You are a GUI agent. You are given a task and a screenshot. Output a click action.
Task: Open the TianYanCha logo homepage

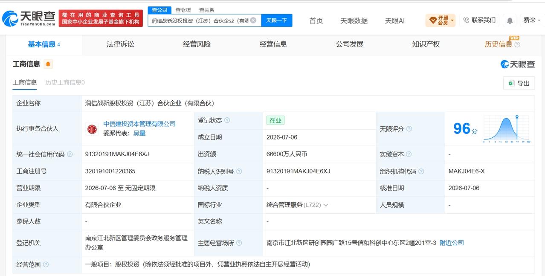click(x=29, y=18)
